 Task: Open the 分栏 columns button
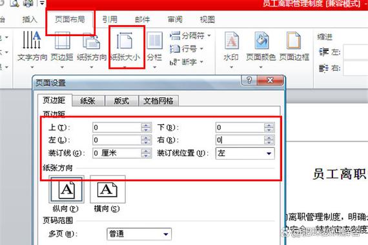pos(154,50)
